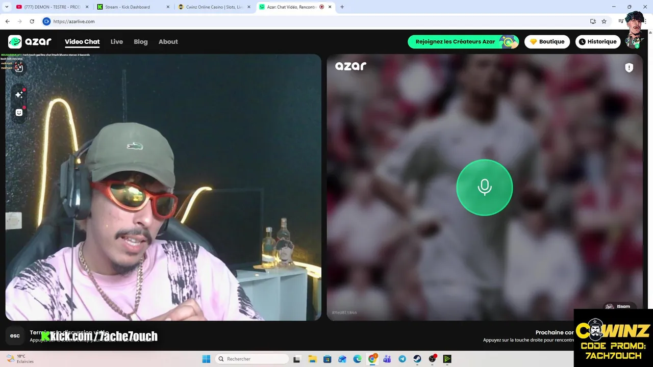Click the profile avatar in Azar header

coord(634,42)
